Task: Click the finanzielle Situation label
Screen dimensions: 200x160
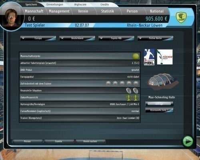Action: tap(31, 90)
